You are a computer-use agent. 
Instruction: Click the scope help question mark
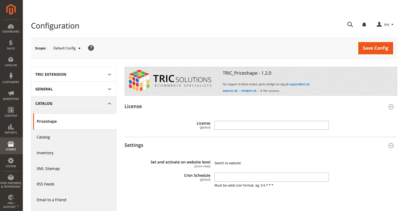click(x=91, y=48)
